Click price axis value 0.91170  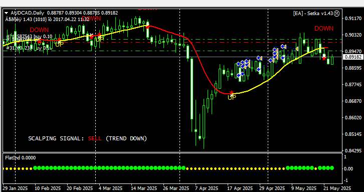click(x=353, y=19)
